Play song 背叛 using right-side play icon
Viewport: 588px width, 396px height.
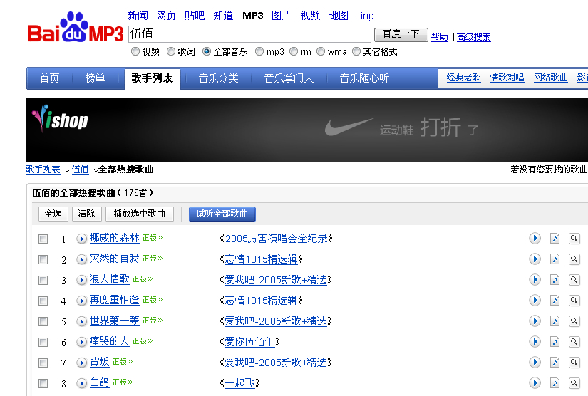tap(535, 362)
